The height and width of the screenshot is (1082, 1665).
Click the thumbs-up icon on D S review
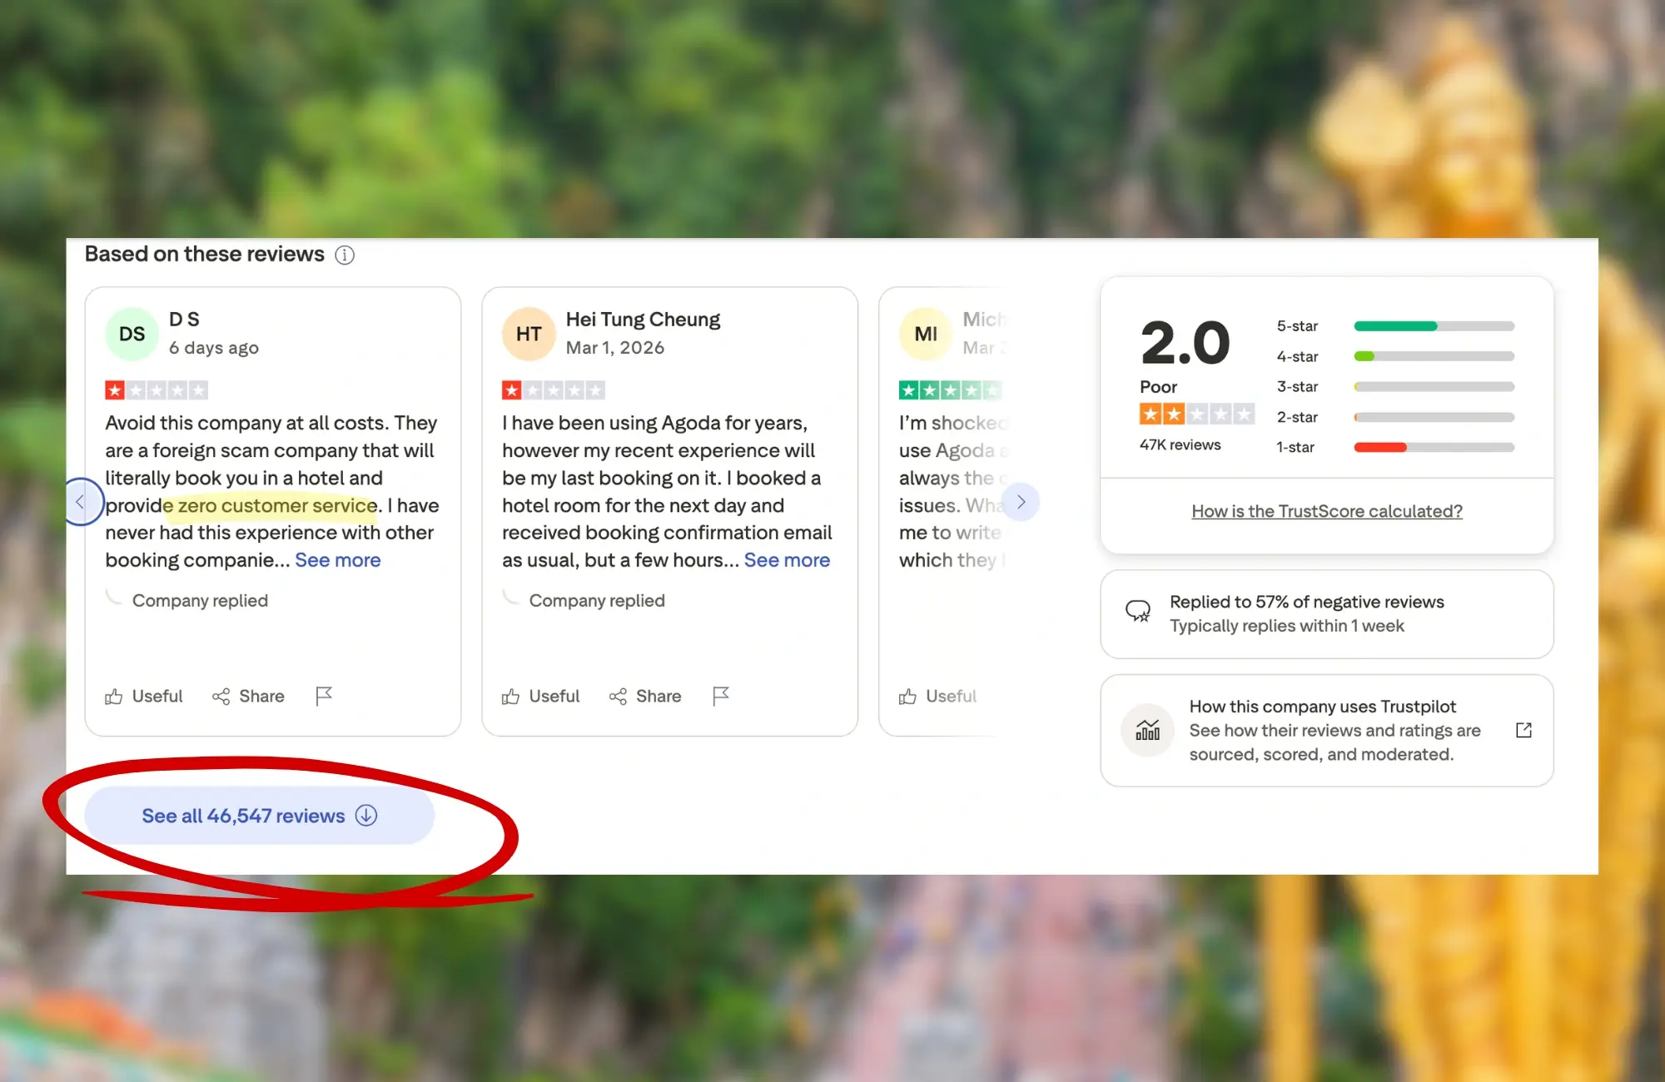click(114, 697)
